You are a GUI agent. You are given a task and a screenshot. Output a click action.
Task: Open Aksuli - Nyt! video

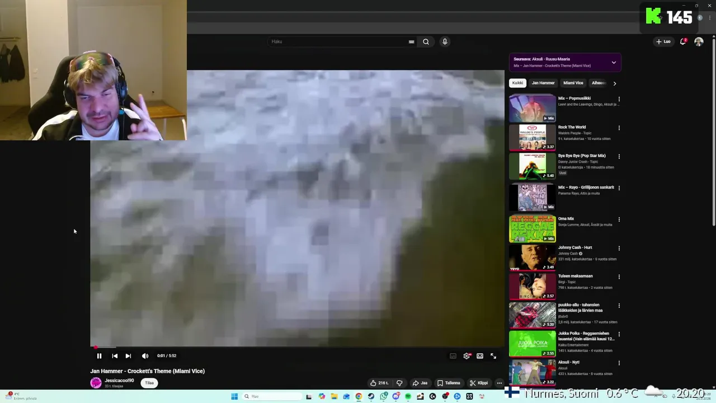point(533,373)
